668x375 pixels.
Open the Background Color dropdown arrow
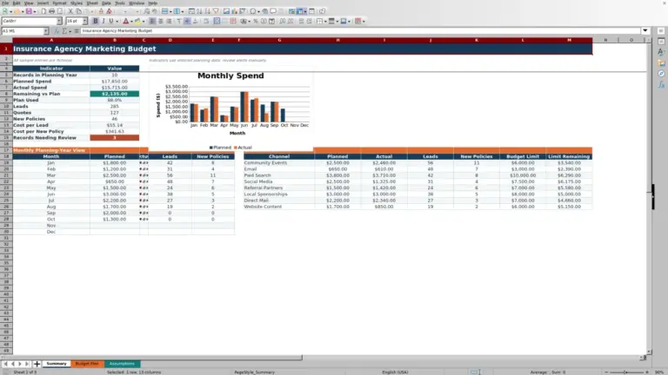144,21
